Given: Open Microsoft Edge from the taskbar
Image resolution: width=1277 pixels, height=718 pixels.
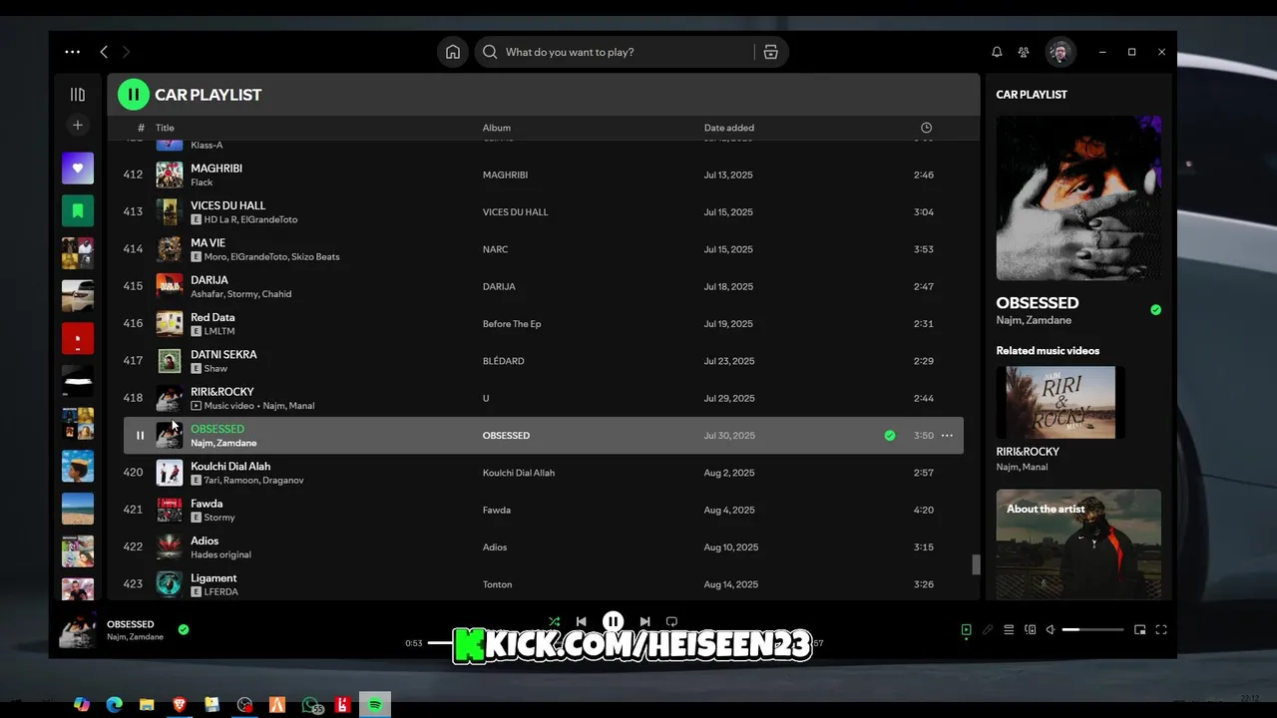Looking at the screenshot, I should point(114,705).
